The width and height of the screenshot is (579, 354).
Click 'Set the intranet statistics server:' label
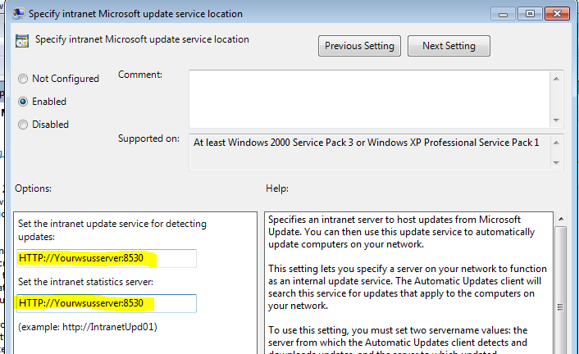coord(85,282)
